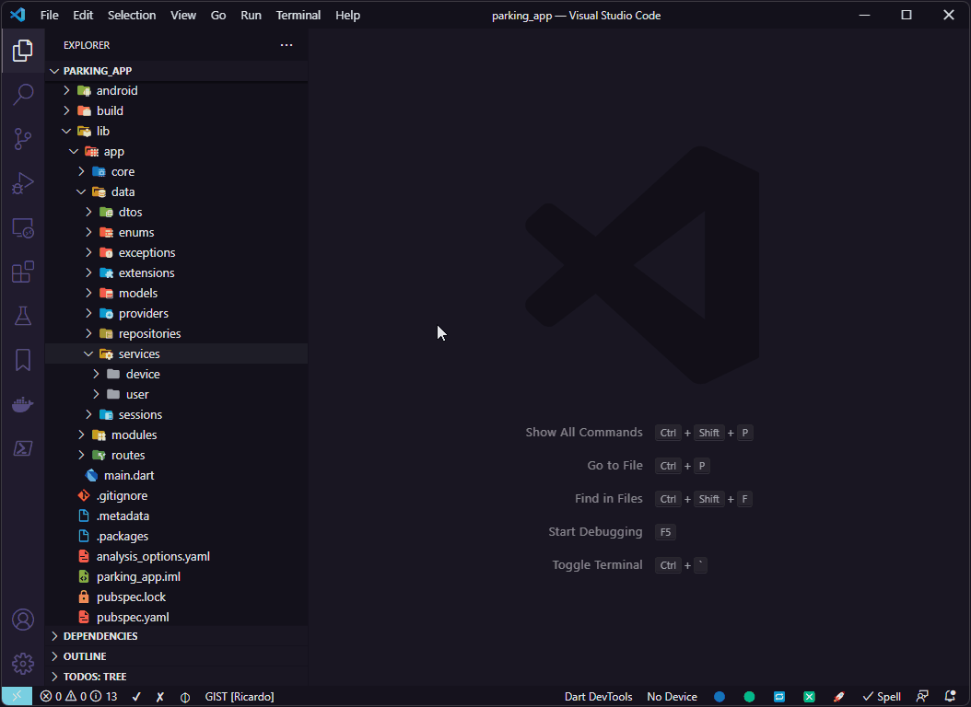This screenshot has height=707, width=971.
Task: Open the Edit menu
Action: 83,15
